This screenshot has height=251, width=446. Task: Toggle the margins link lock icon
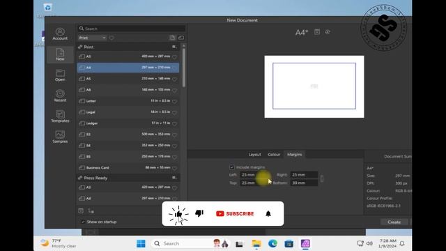click(x=322, y=178)
